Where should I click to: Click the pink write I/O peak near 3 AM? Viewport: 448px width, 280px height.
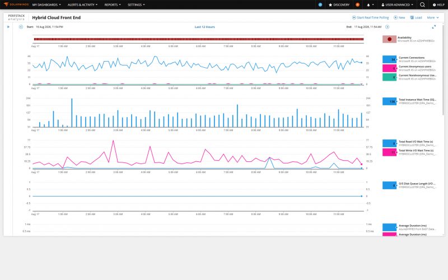pos(114,141)
